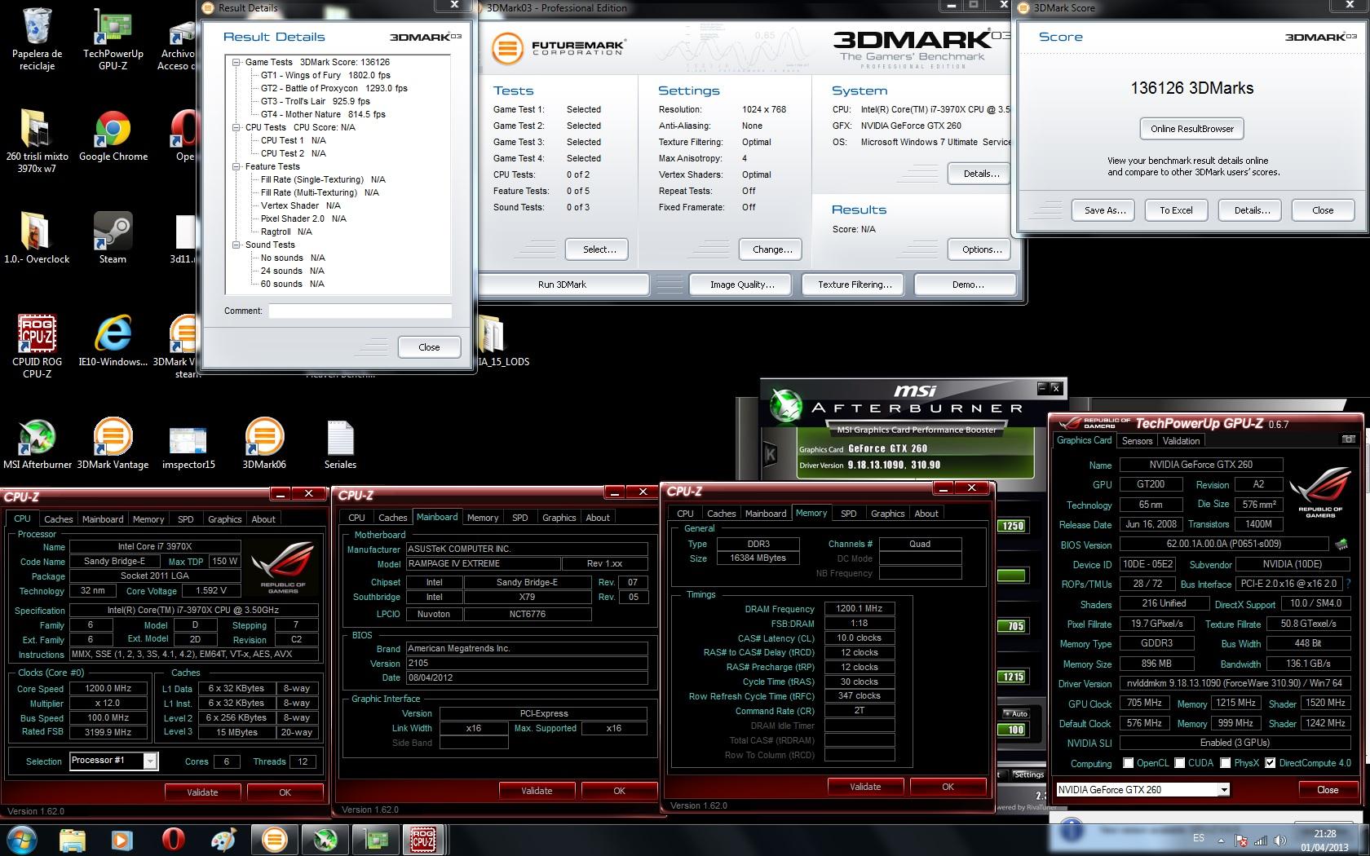This screenshot has width=1370, height=856.
Task: Open the About tab in left CPU-Z window
Action: pos(263,519)
